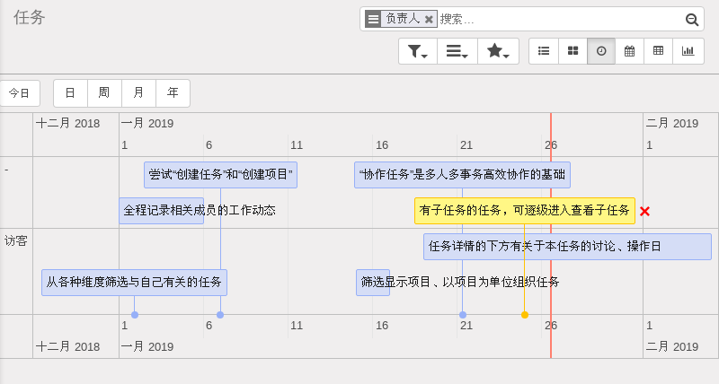Switch to list view
Screen dimensions: 719x384
tap(544, 51)
